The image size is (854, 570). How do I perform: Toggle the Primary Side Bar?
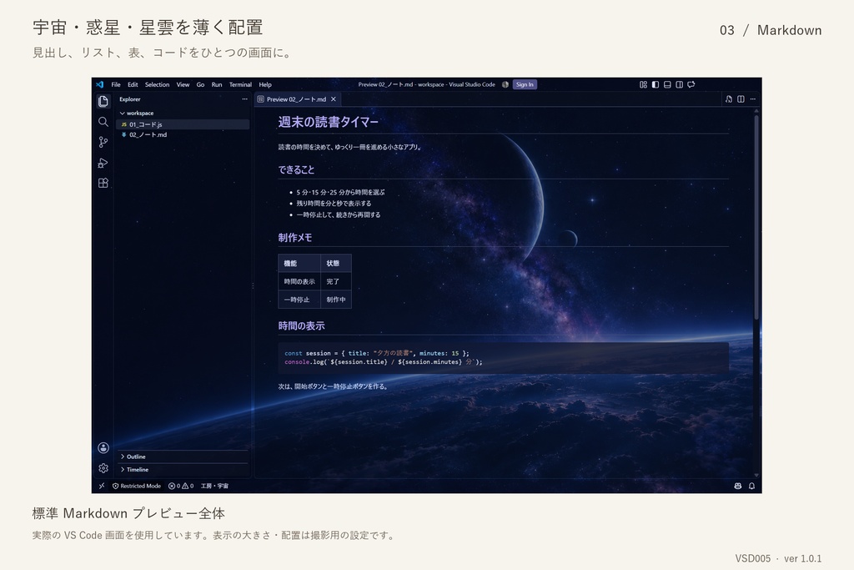(656, 84)
